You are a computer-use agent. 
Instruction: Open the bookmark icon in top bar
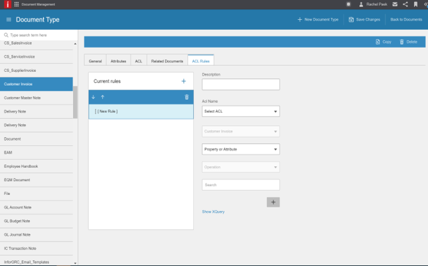click(x=415, y=4)
